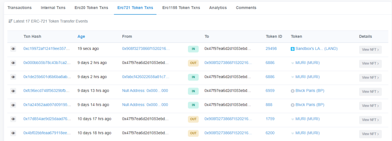Click Blvck Paris icon in token ID 6959 row
The width and height of the screenshot is (392, 141).
pos(292,91)
